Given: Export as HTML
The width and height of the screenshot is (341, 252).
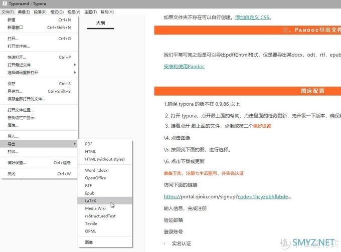Looking at the screenshot, I should [105, 151].
